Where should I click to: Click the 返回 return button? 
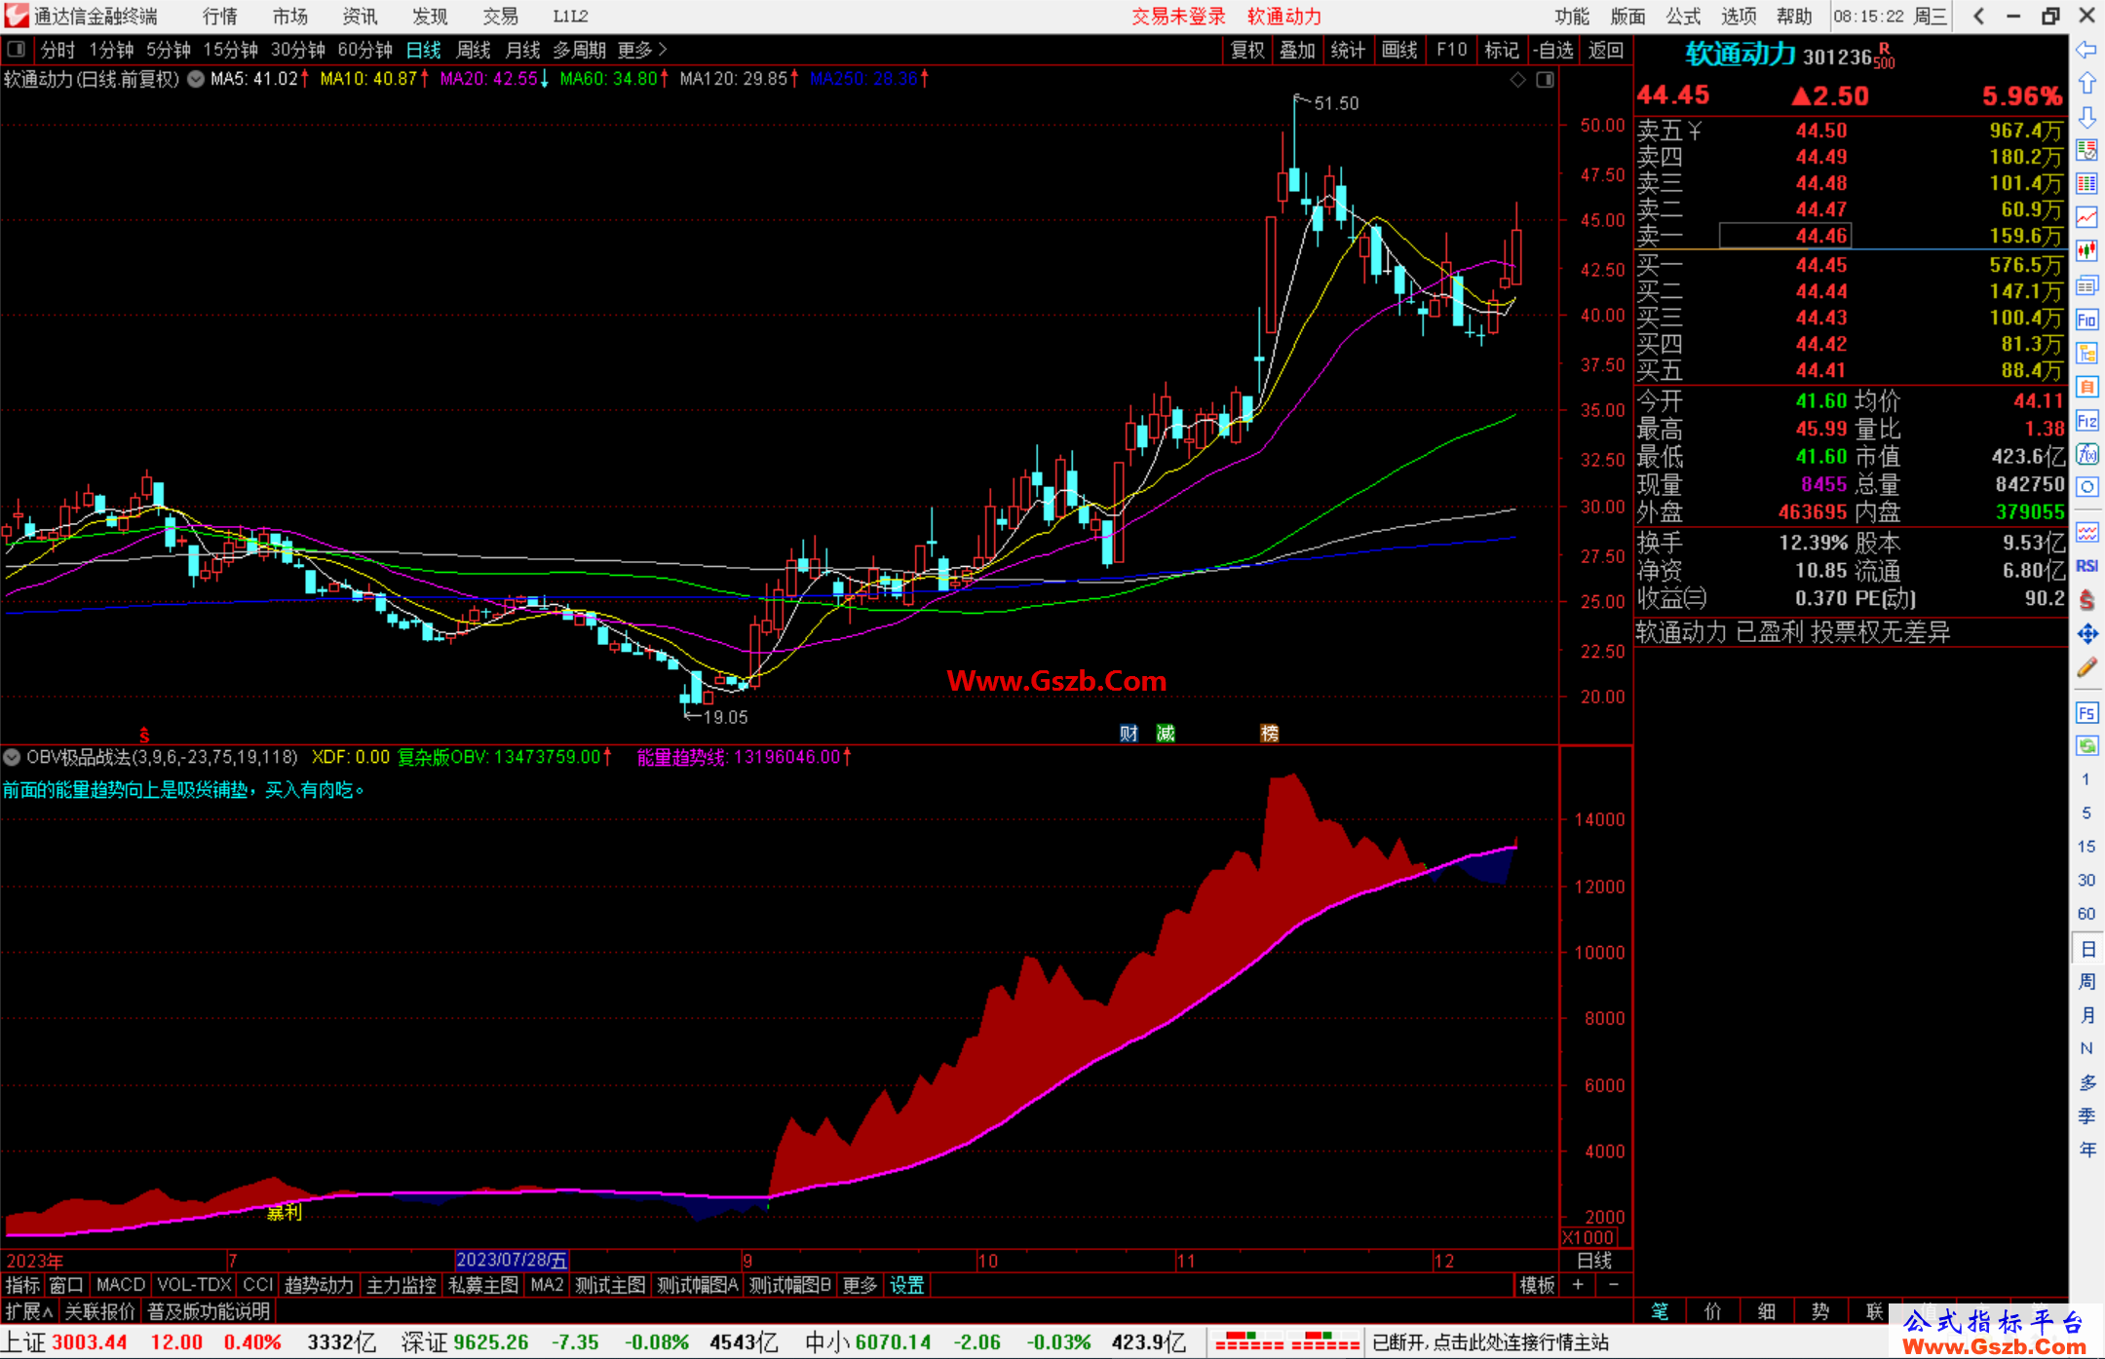click(x=1605, y=50)
